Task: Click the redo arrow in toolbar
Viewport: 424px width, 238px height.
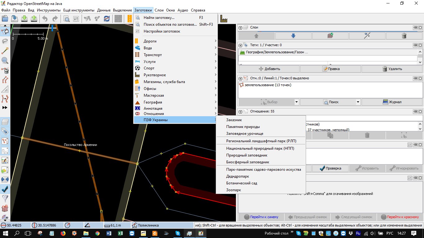Action: pos(55,19)
